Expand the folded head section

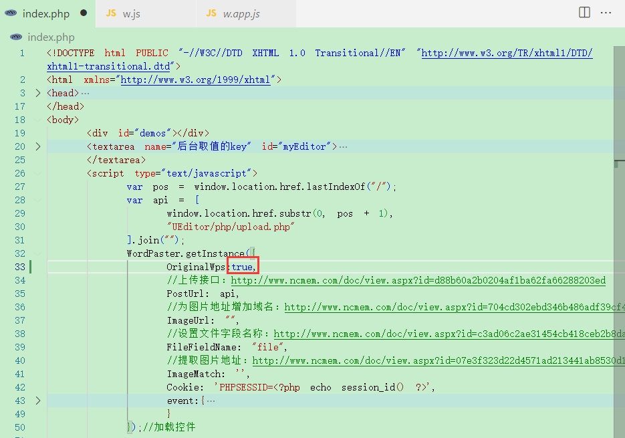[38, 93]
